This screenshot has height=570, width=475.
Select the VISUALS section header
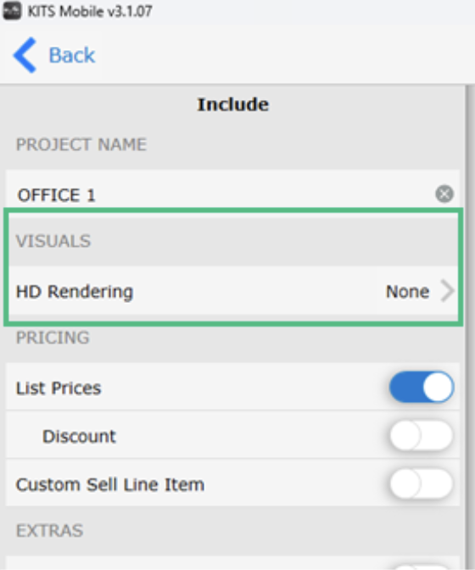pyautogui.click(x=53, y=241)
